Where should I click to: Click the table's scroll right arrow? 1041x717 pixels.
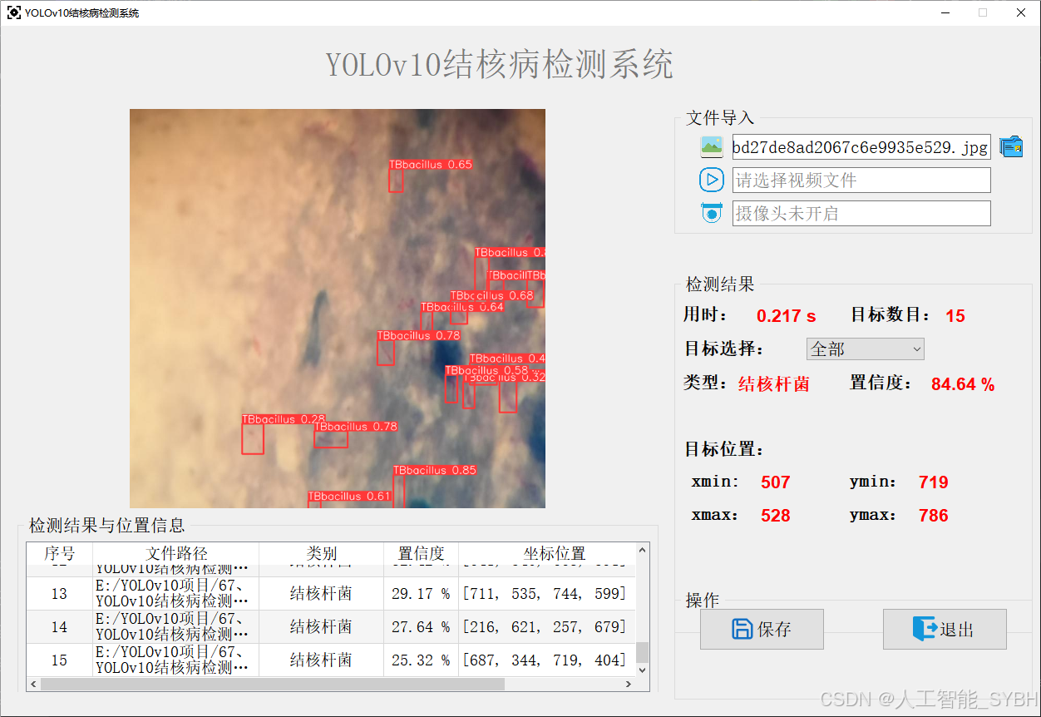(629, 684)
